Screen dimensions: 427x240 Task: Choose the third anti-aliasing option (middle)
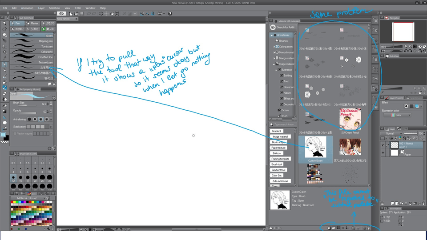pos(41,119)
